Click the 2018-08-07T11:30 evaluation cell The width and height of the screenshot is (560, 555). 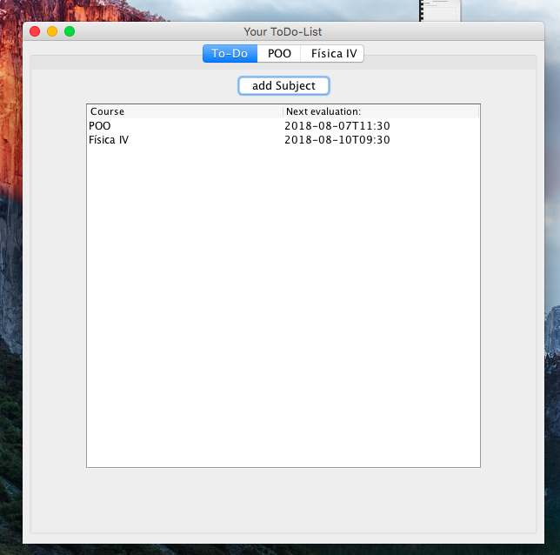(x=337, y=125)
